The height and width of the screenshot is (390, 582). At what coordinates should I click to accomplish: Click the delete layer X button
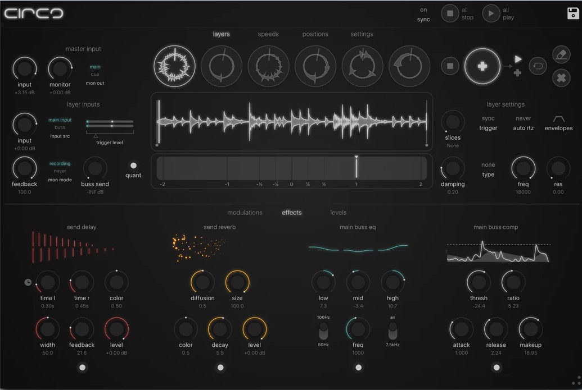561,78
